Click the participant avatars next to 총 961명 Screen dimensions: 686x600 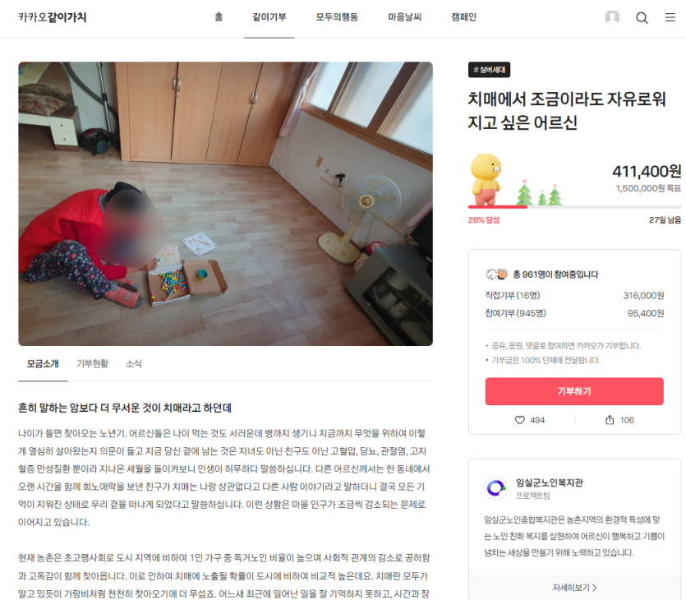pos(496,275)
